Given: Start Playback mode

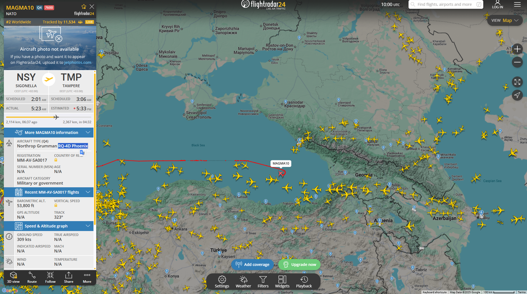Looking at the screenshot, I should 304,282.
